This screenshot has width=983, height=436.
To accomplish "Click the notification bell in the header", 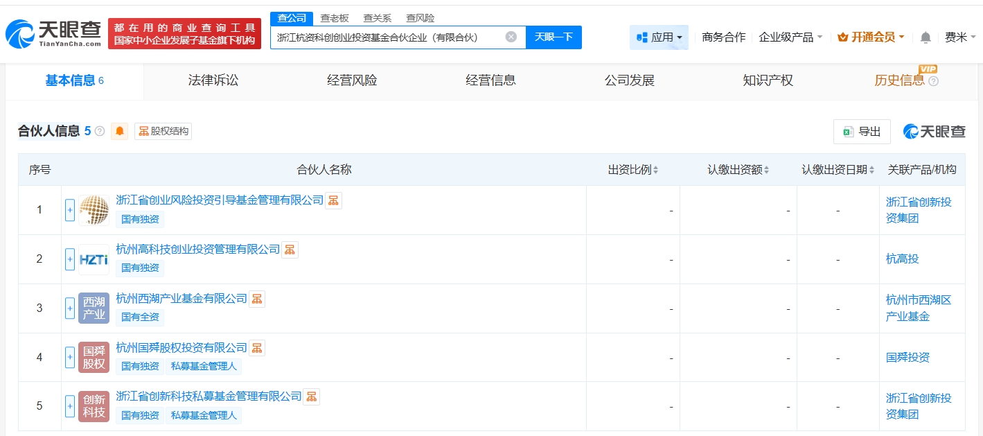I will coord(926,37).
